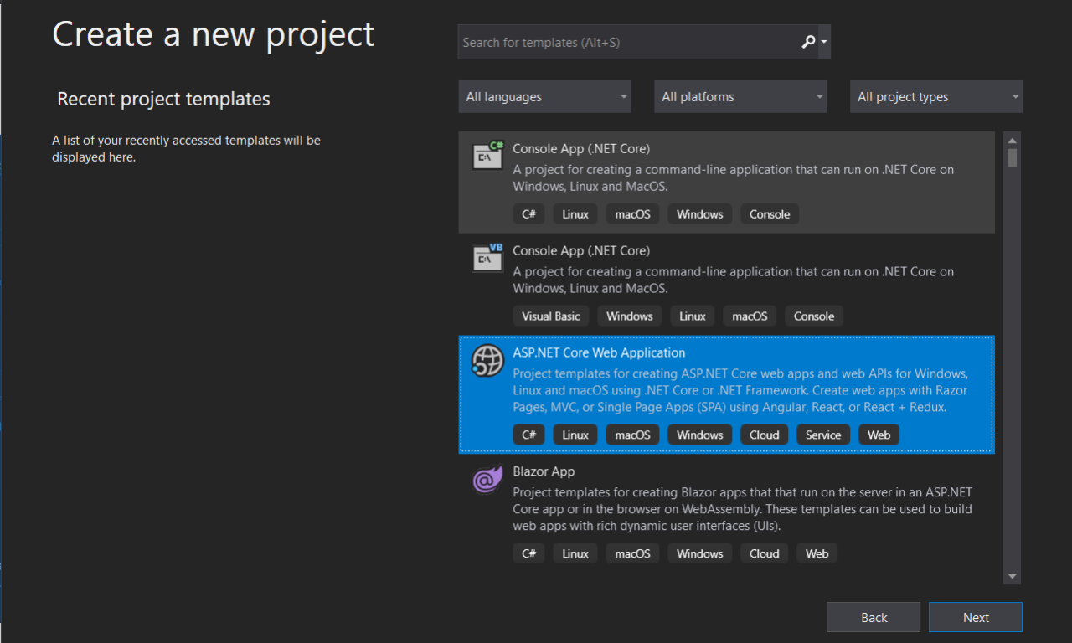Click the Visual Basic tag on Console App
This screenshot has height=643, width=1072.
pos(550,316)
